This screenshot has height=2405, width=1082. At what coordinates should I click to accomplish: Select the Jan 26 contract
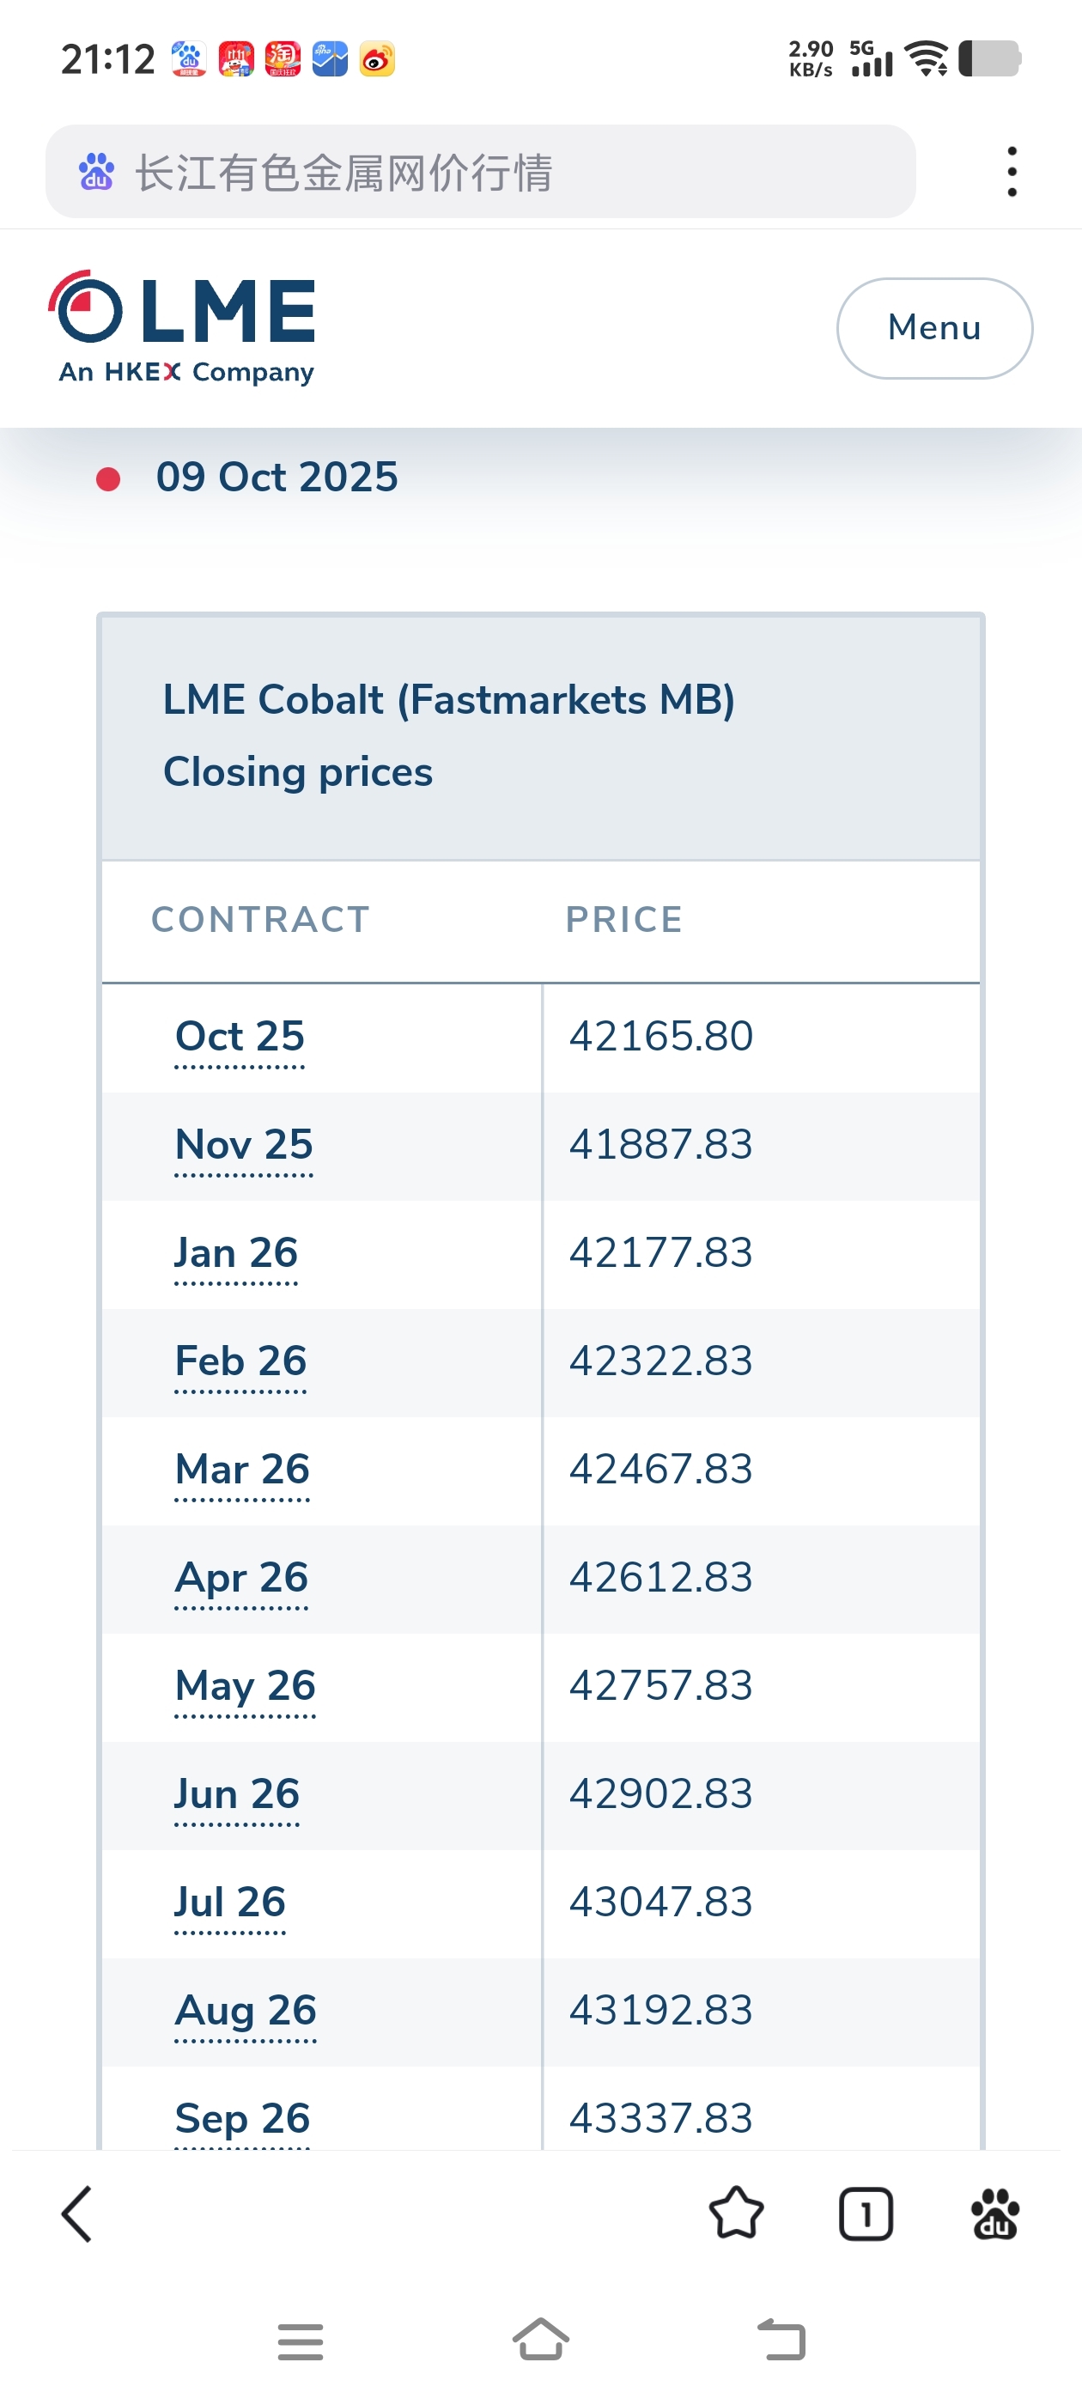pos(236,1253)
